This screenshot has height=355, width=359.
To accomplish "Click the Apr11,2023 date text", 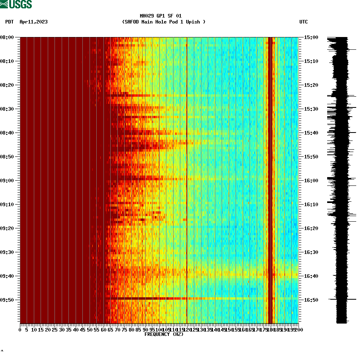I will 33,22.
